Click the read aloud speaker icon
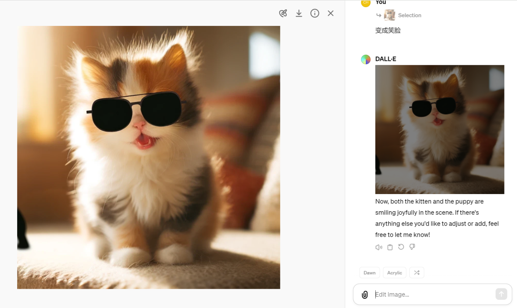The image size is (517, 308). coord(379,247)
